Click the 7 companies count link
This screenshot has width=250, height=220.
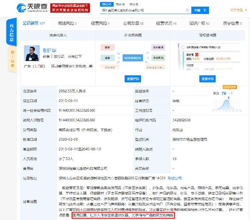[x=52, y=57]
